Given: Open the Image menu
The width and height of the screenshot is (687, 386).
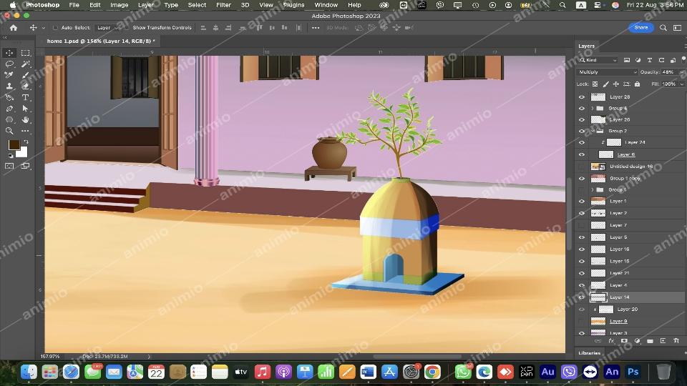Looking at the screenshot, I should pyautogui.click(x=119, y=5).
